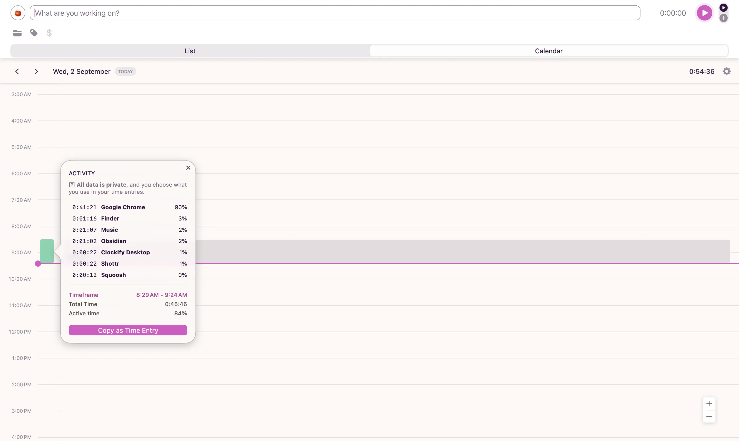Go to previous day arrow
Viewport: 739px width, 441px height.
pyautogui.click(x=17, y=71)
